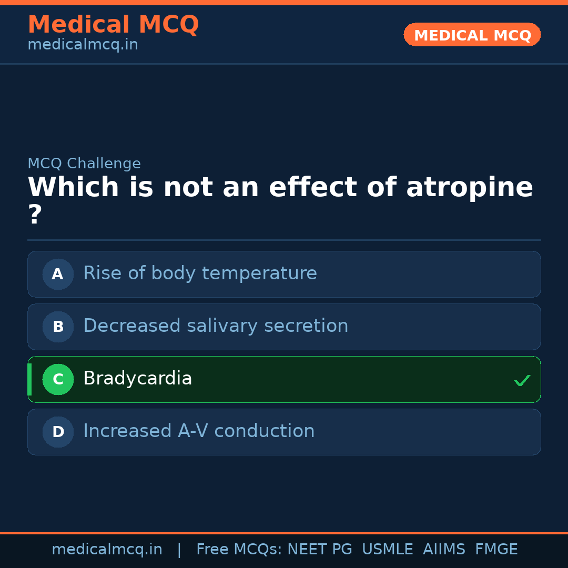Open medicalmcq.in link in footer
Image resolution: width=568 pixels, height=568 pixels.
coord(107,550)
